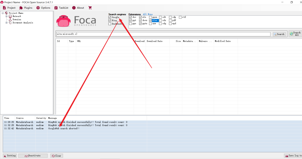Expand the Network tree node

[x=6, y=16]
